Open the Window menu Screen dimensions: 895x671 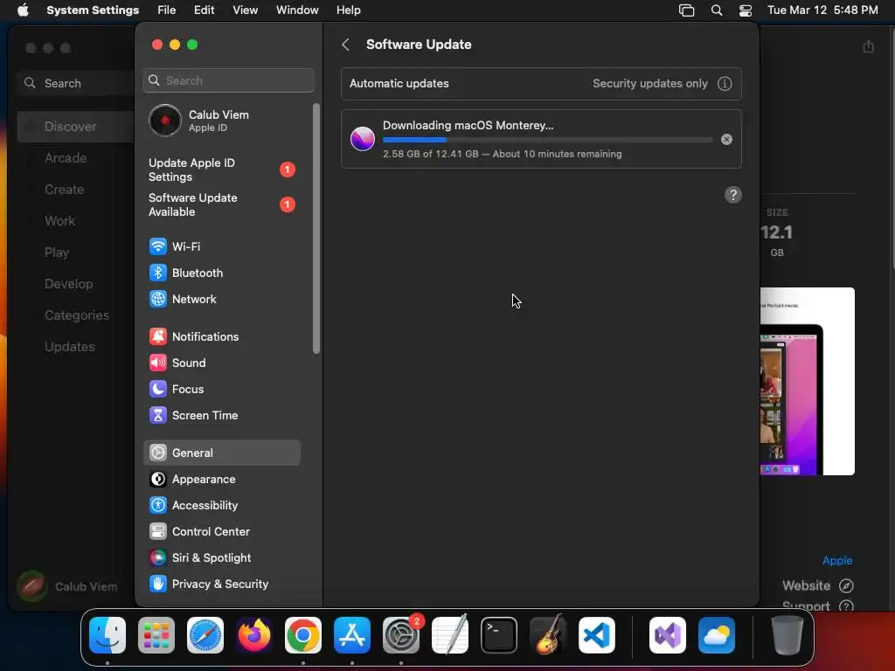tap(297, 10)
